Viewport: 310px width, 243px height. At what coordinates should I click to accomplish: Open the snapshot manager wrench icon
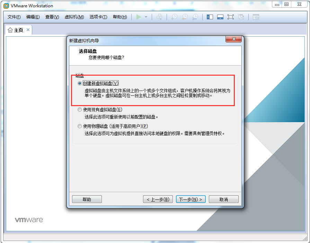195,17
